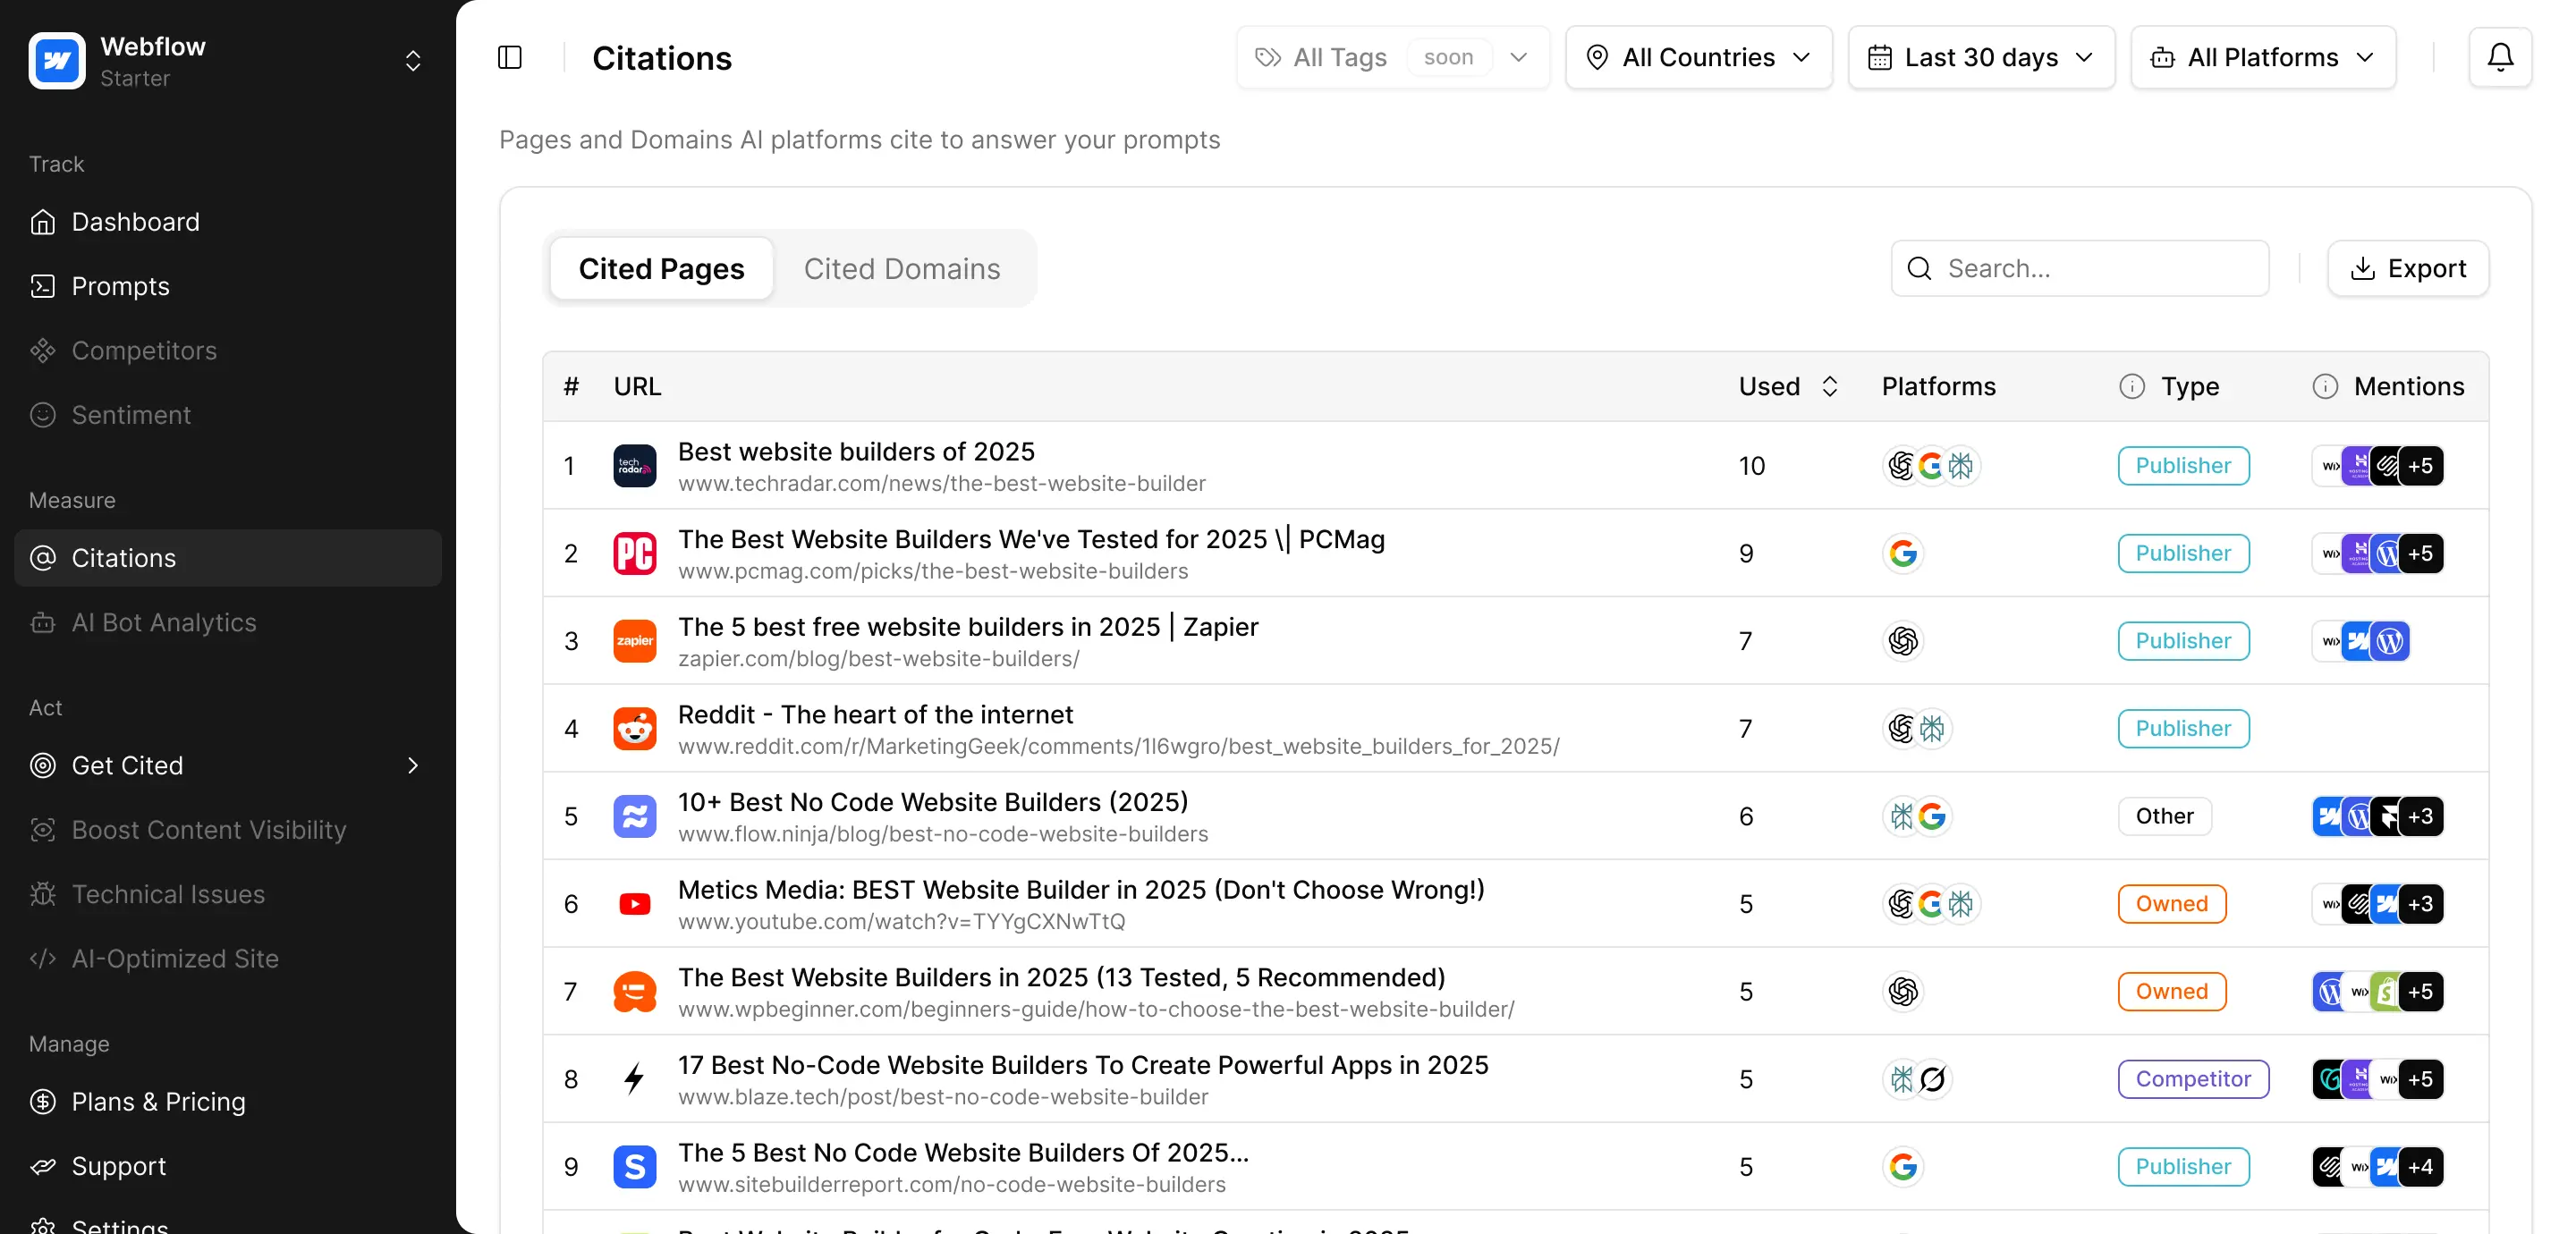Select the Dashboard icon in the sidebar
The image size is (2576, 1234).
coord(44,221)
